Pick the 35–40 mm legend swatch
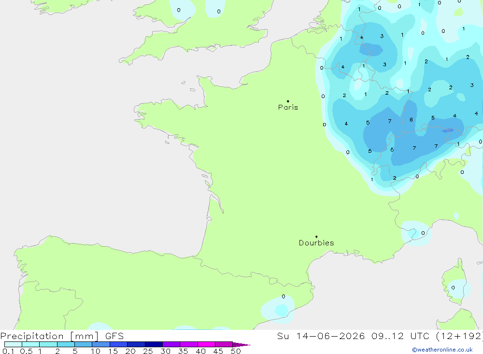483x354 pixels. pos(189,344)
